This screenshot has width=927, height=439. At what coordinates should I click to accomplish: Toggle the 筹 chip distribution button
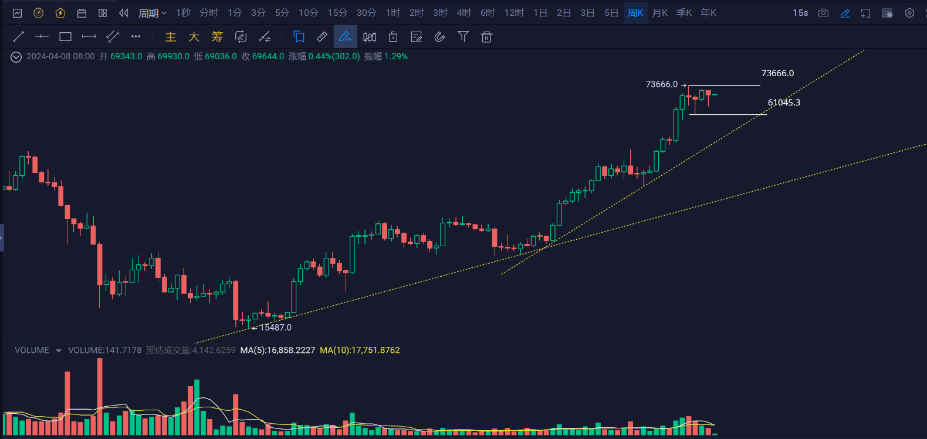217,37
